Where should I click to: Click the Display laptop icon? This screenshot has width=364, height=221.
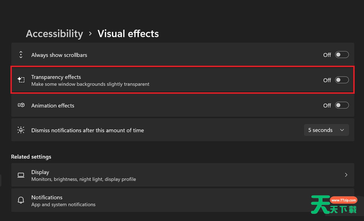point(21,175)
